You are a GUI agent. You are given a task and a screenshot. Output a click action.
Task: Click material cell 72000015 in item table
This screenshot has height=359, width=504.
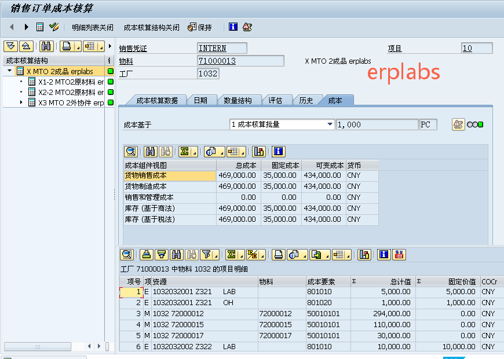(x=282, y=325)
